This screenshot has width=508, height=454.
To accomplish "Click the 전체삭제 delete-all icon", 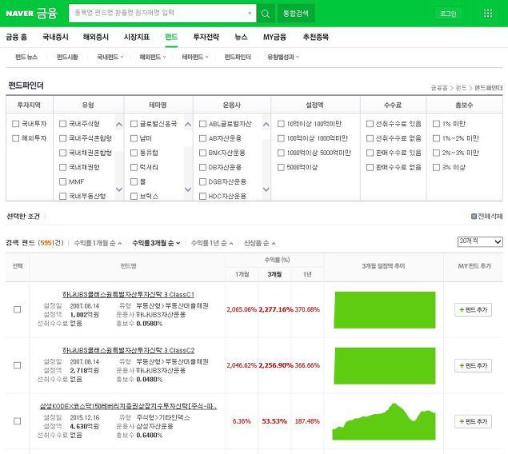I will [474, 216].
